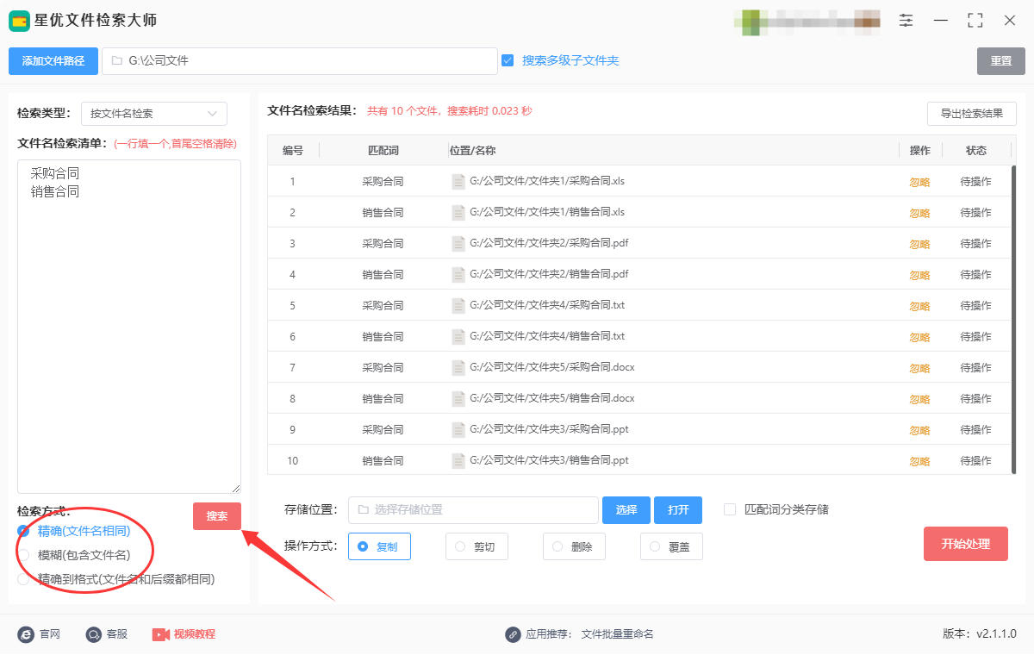Image resolution: width=1034 pixels, height=655 pixels.
Task: Click the 状态 column header
Action: (976, 151)
